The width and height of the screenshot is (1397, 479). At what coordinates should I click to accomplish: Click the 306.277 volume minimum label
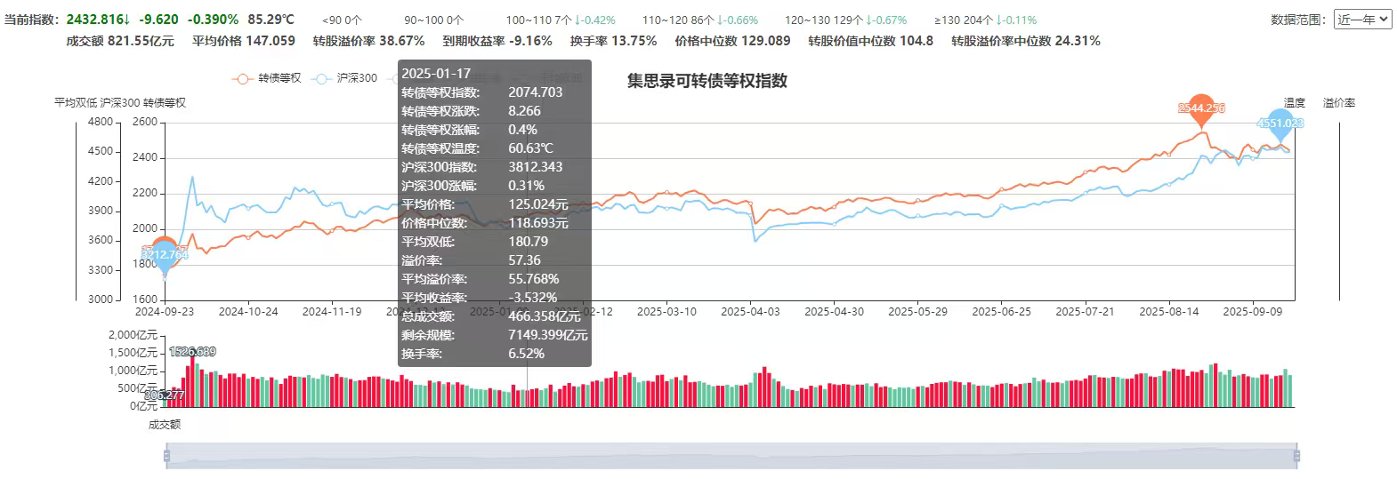(165, 395)
